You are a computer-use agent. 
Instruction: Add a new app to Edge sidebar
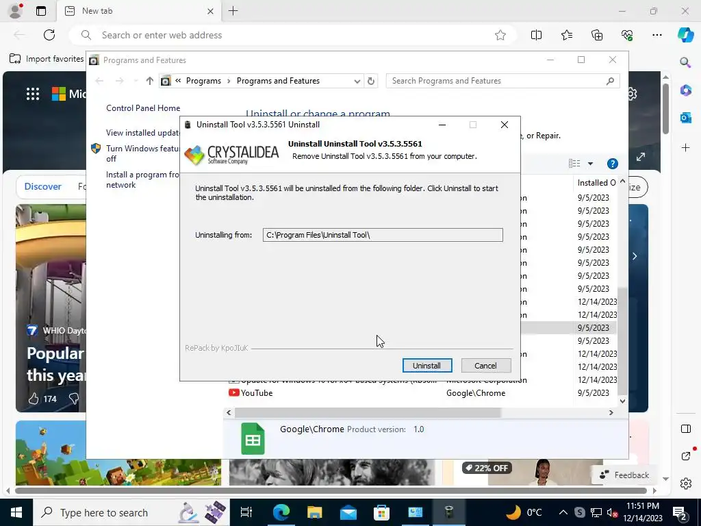coord(685,147)
